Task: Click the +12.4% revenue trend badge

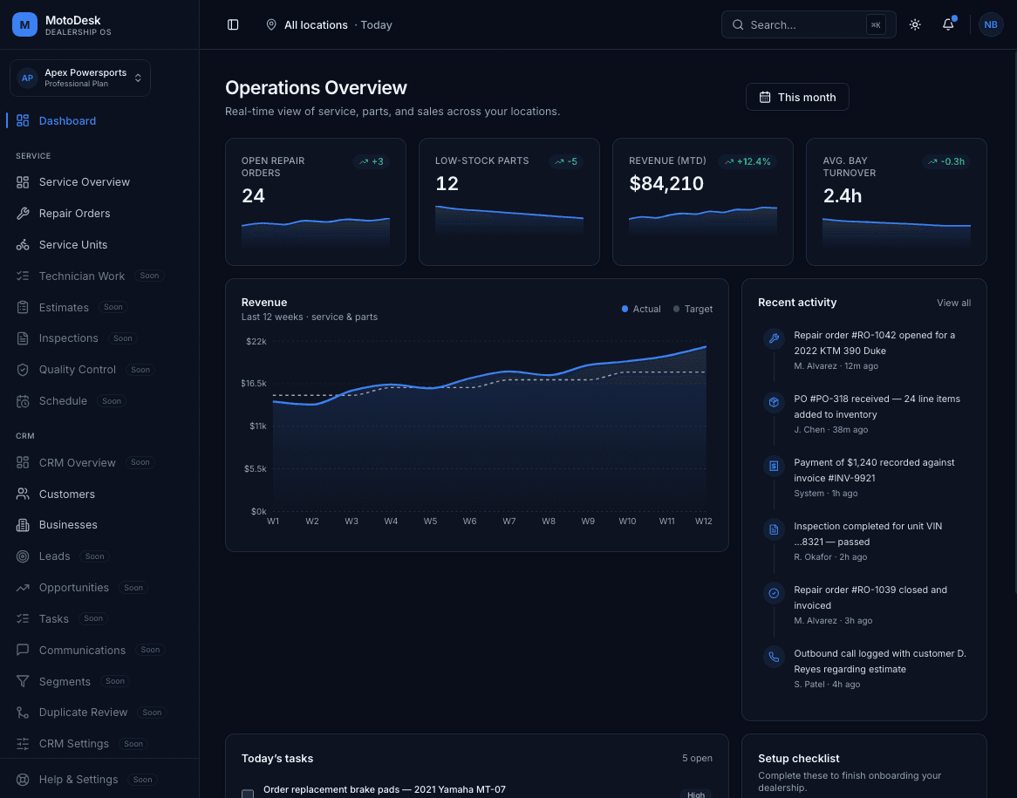Action: 747,161
